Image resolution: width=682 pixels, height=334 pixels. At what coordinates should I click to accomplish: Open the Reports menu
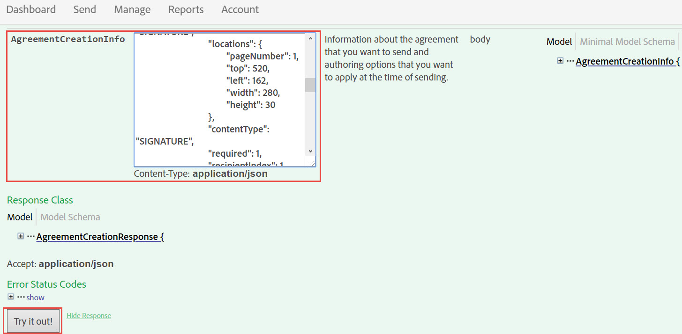pos(186,9)
